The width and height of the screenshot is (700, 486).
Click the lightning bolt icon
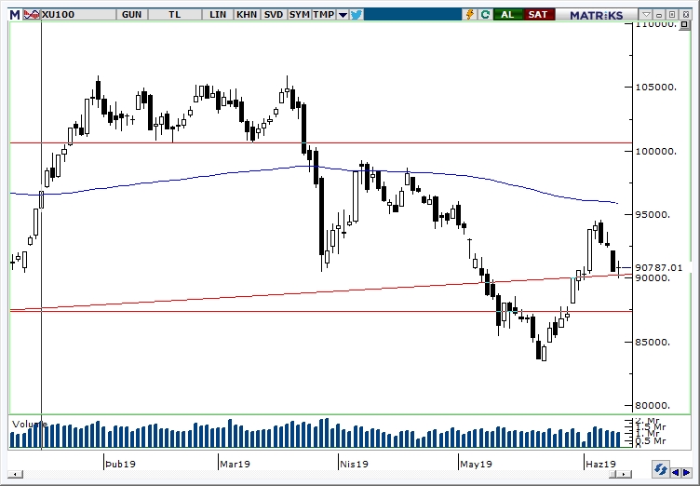point(470,14)
